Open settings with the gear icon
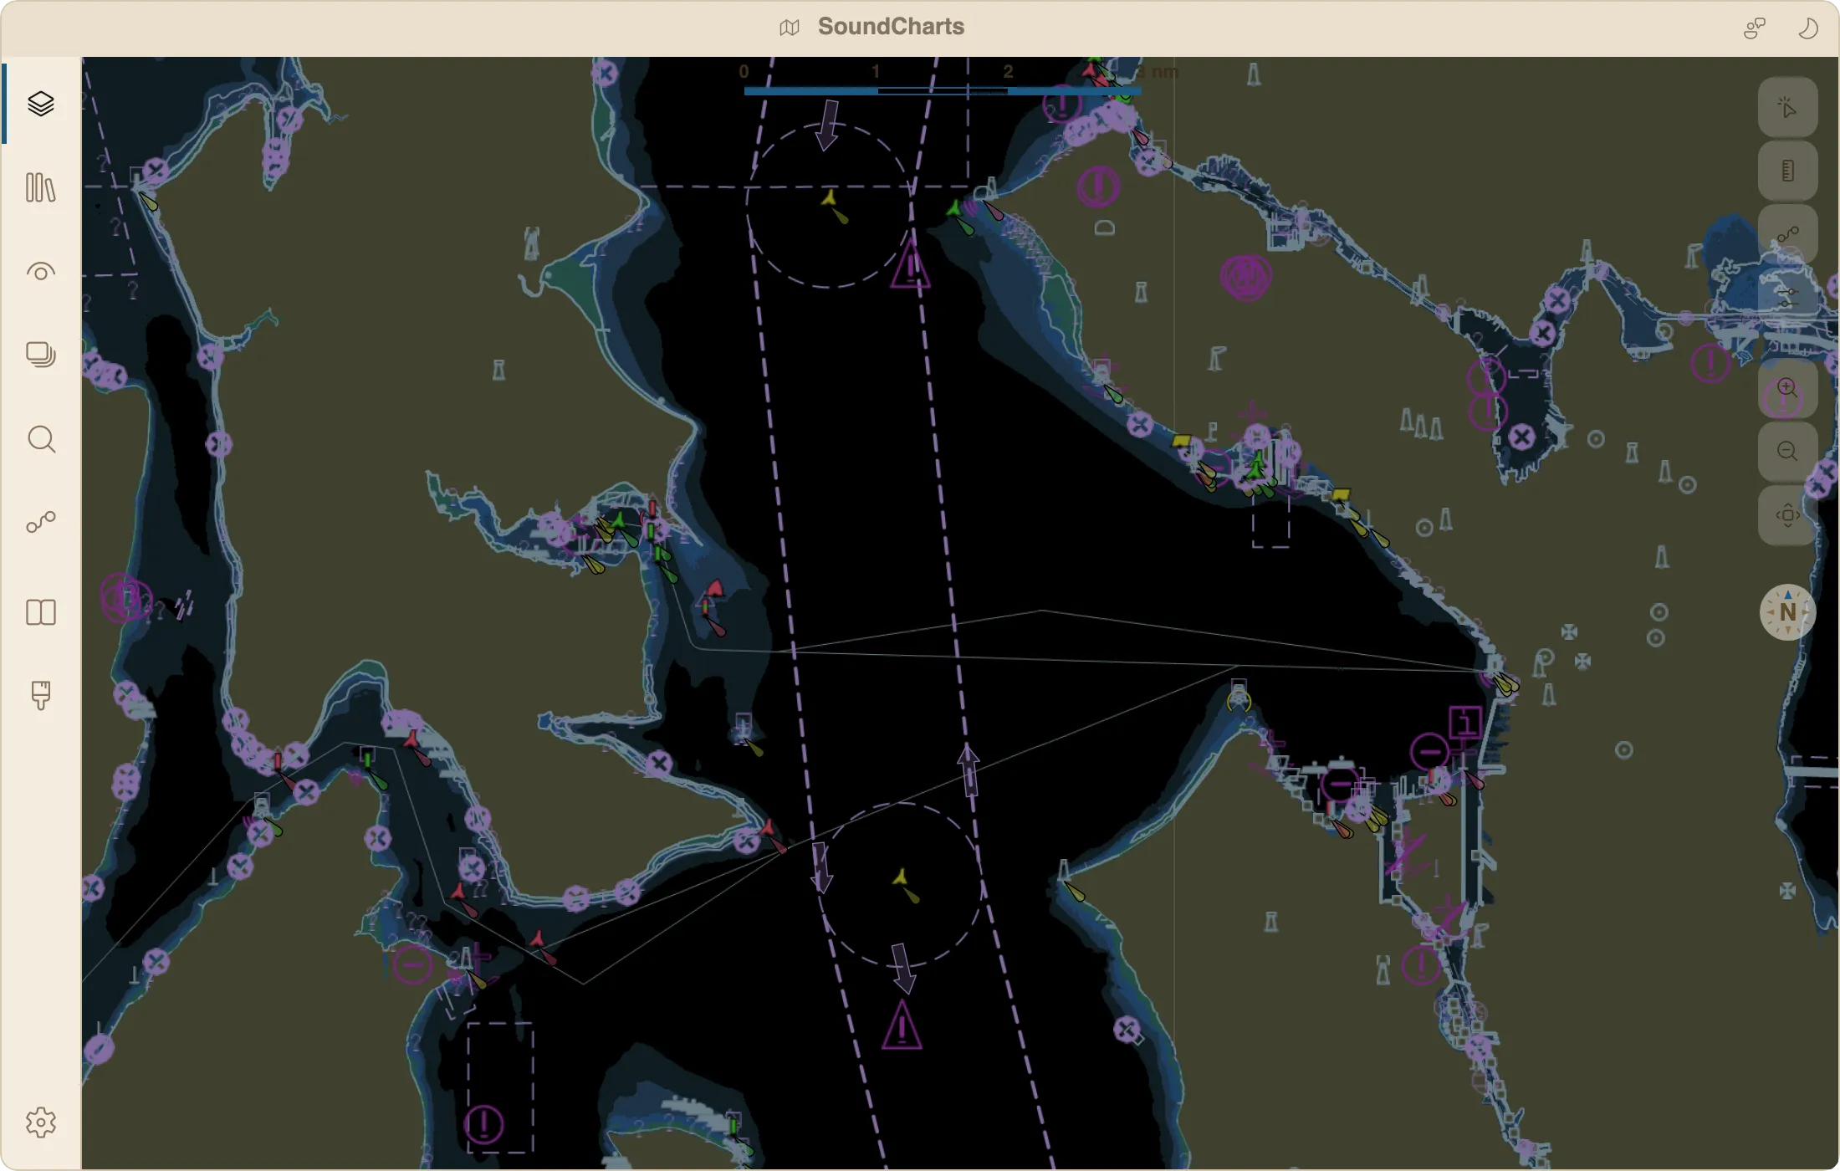 [41, 1122]
